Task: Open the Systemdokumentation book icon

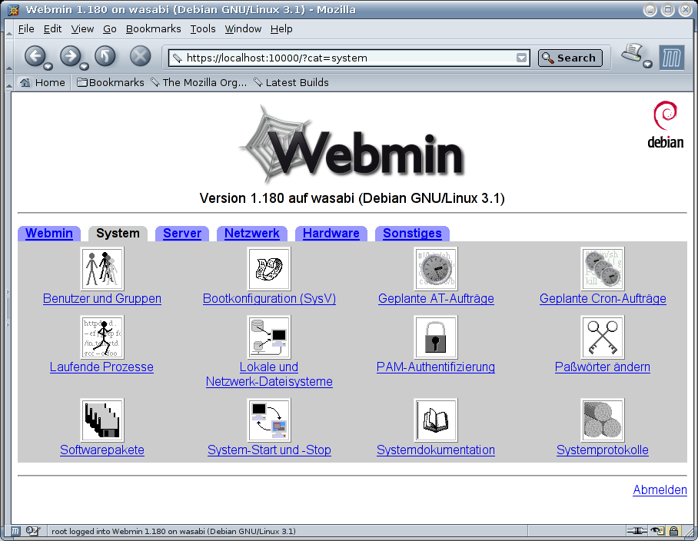Action: (436, 420)
